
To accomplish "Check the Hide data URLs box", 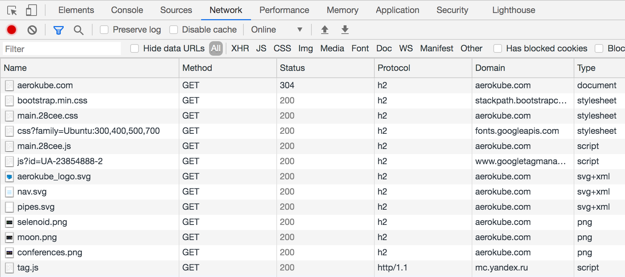I will pyautogui.click(x=135, y=48).
